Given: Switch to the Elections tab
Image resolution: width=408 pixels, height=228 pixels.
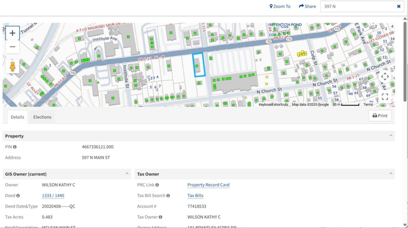Looking at the screenshot, I should click(x=42, y=117).
